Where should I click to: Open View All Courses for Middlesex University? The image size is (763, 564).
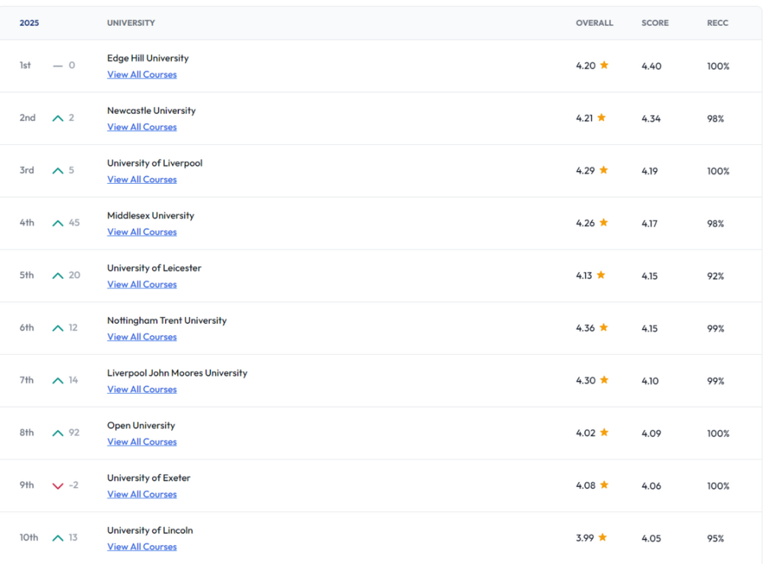pos(141,232)
